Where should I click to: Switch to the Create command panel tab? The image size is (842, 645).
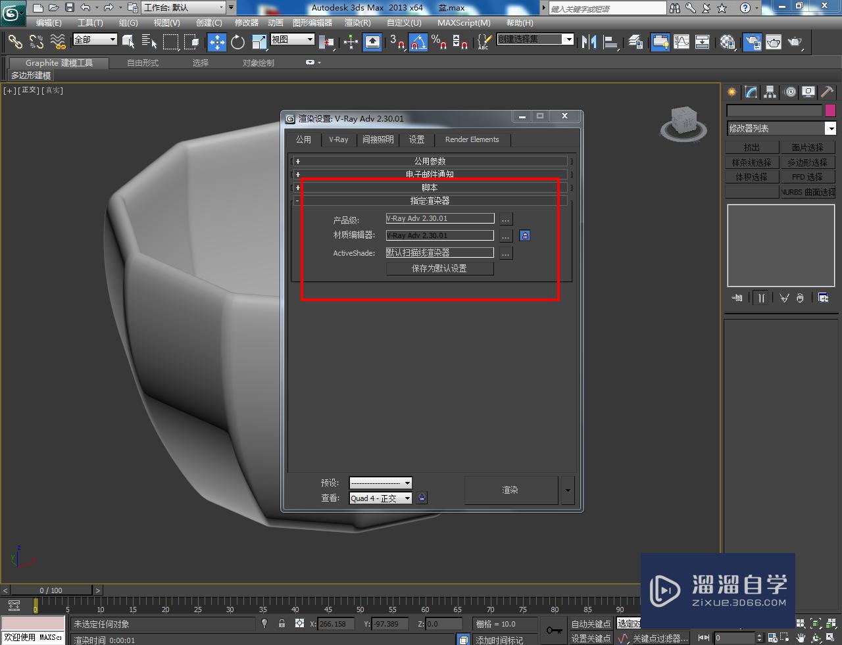(732, 92)
